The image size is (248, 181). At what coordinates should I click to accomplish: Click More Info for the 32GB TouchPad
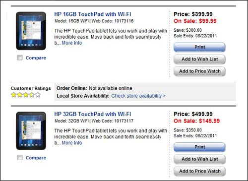[72, 143]
